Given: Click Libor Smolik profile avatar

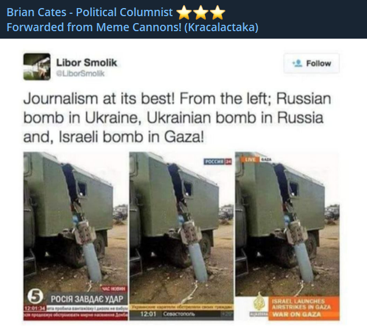Looking at the screenshot, I should 37,66.
